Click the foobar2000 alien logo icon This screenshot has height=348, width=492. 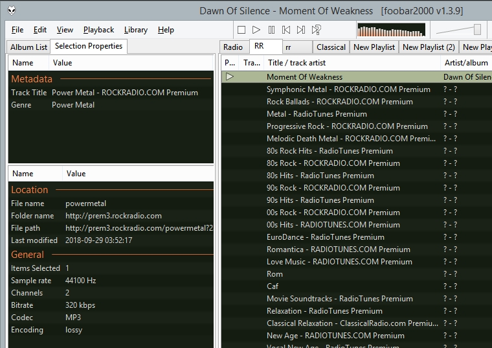(x=12, y=10)
